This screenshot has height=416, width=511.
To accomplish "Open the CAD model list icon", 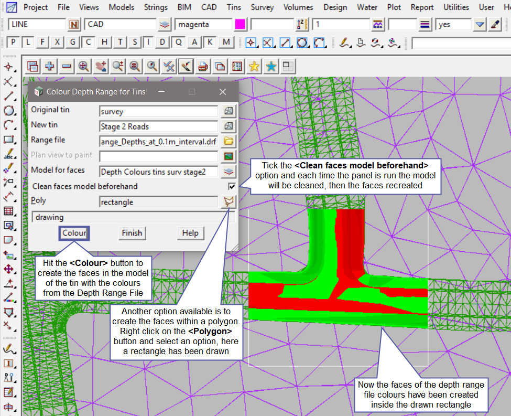I will click(x=165, y=25).
